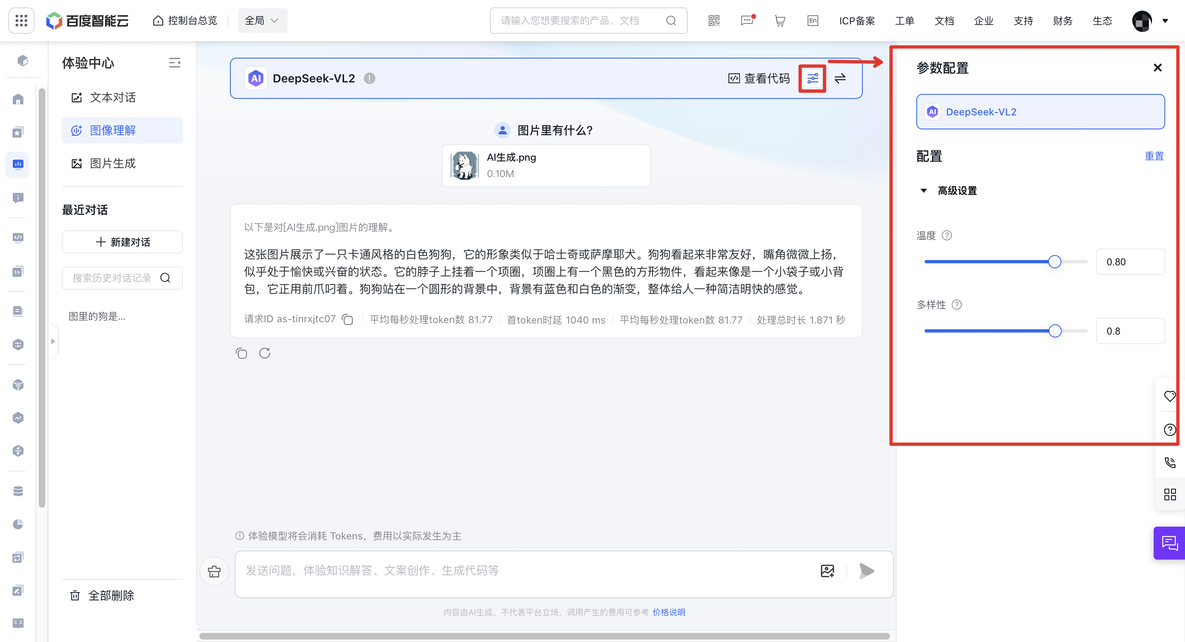Click the search magnifier in top search box
Viewport: 1185px width, 642px height.
pos(671,21)
